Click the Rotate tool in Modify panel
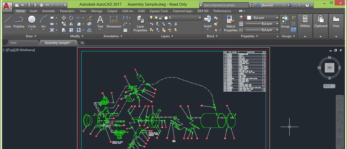Screen dimensions: 347x149 click(71, 18)
